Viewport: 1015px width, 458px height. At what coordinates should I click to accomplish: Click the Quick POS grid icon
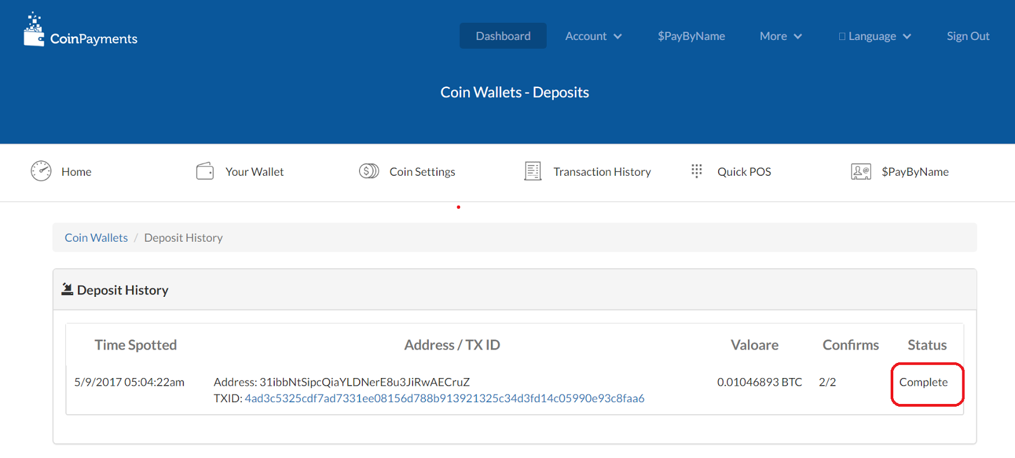tap(697, 171)
